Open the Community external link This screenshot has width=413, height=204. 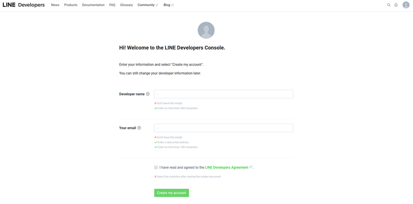[148, 5]
